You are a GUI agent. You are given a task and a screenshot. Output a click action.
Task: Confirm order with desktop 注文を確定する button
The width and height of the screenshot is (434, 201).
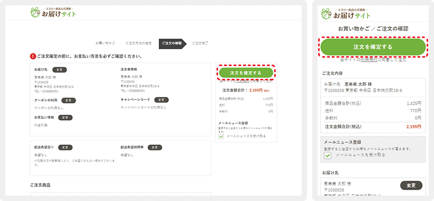(x=246, y=73)
